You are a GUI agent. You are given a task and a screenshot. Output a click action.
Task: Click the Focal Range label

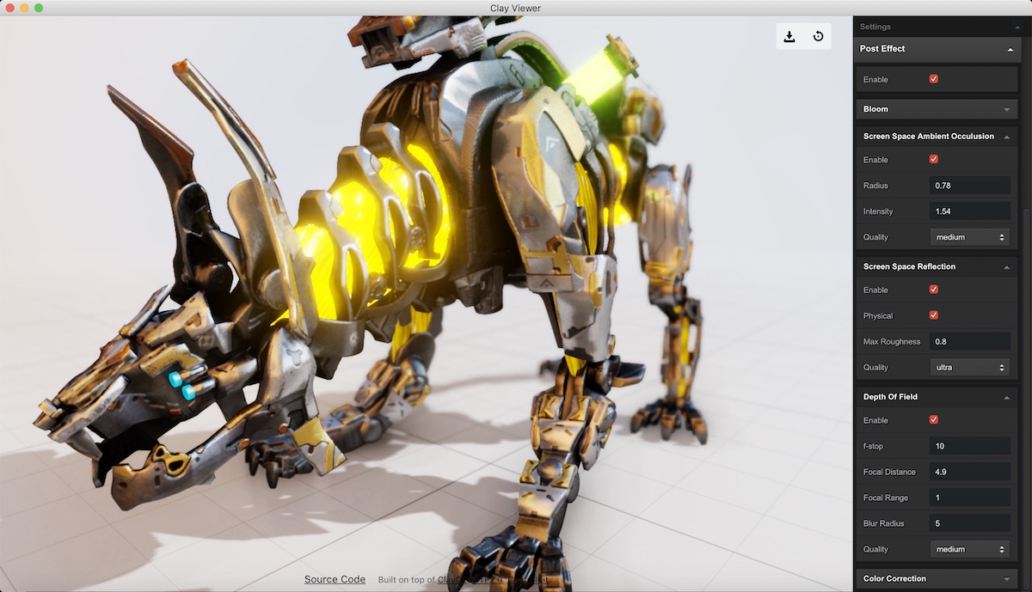point(886,497)
